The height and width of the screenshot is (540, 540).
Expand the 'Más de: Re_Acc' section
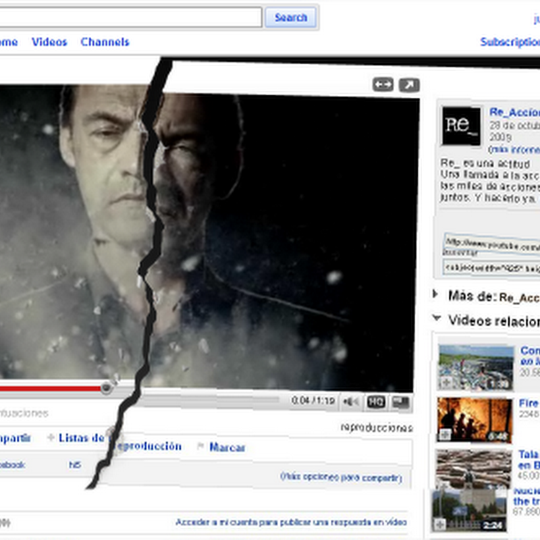(435, 294)
